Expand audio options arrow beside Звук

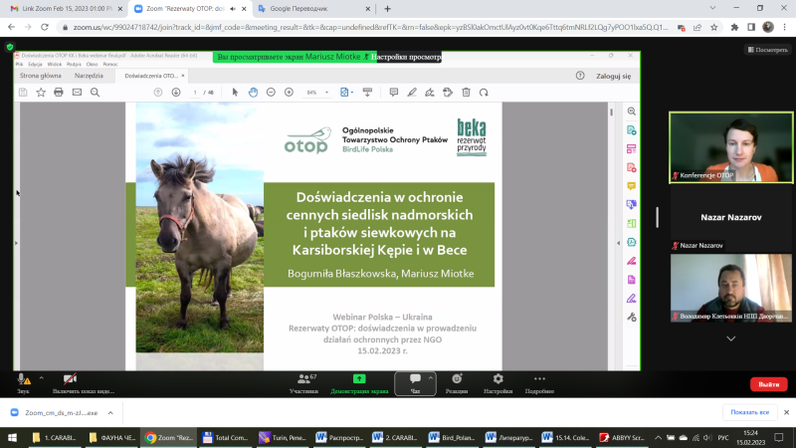click(41, 378)
